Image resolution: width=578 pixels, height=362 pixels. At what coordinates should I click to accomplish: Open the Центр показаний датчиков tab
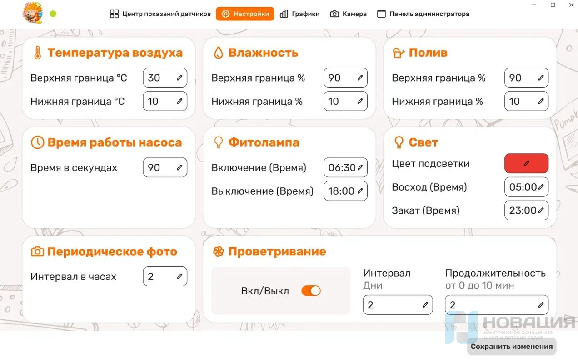(160, 14)
